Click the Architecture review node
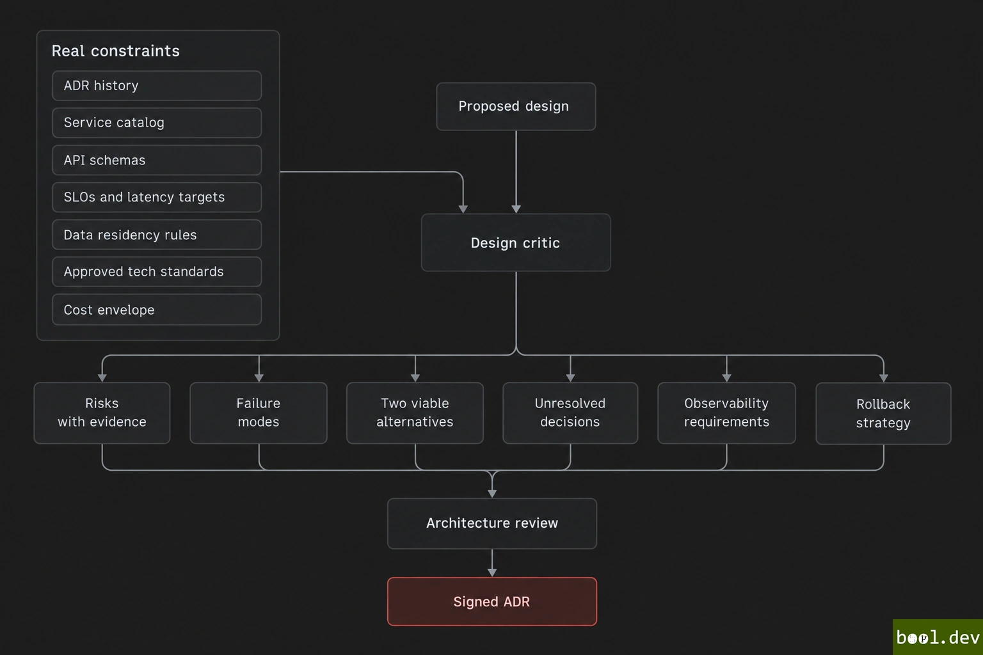The width and height of the screenshot is (983, 655). (x=492, y=524)
